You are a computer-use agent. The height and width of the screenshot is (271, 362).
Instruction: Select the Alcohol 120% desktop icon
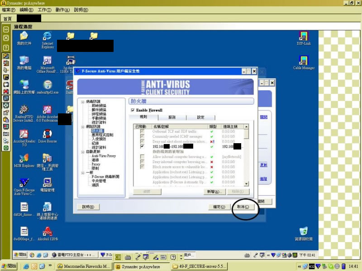tap(48, 234)
